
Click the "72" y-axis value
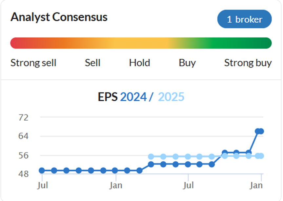point(24,117)
